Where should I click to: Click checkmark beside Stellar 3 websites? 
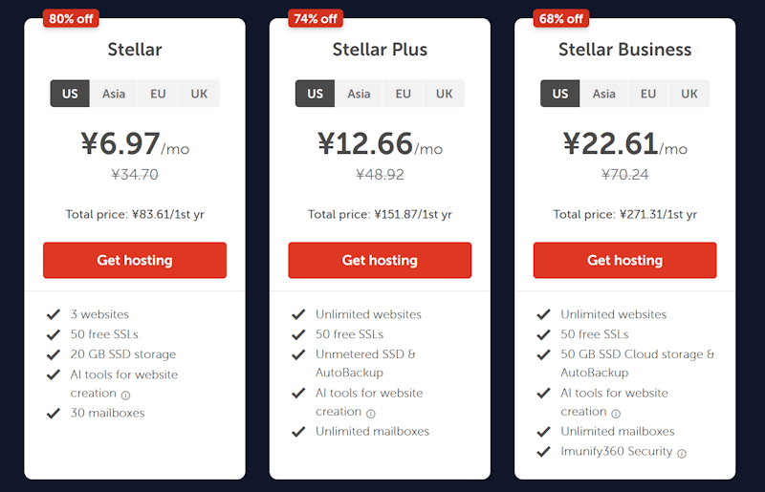click(54, 314)
